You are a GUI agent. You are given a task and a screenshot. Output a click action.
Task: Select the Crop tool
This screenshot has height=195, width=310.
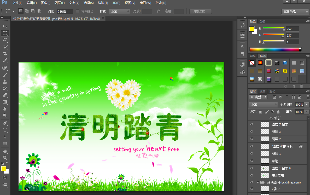tap(5, 54)
